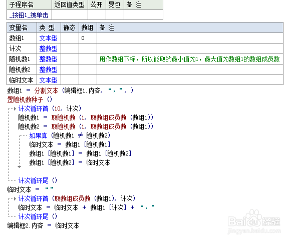Click the 易包 column header
The image size is (297, 241).
(114, 4)
